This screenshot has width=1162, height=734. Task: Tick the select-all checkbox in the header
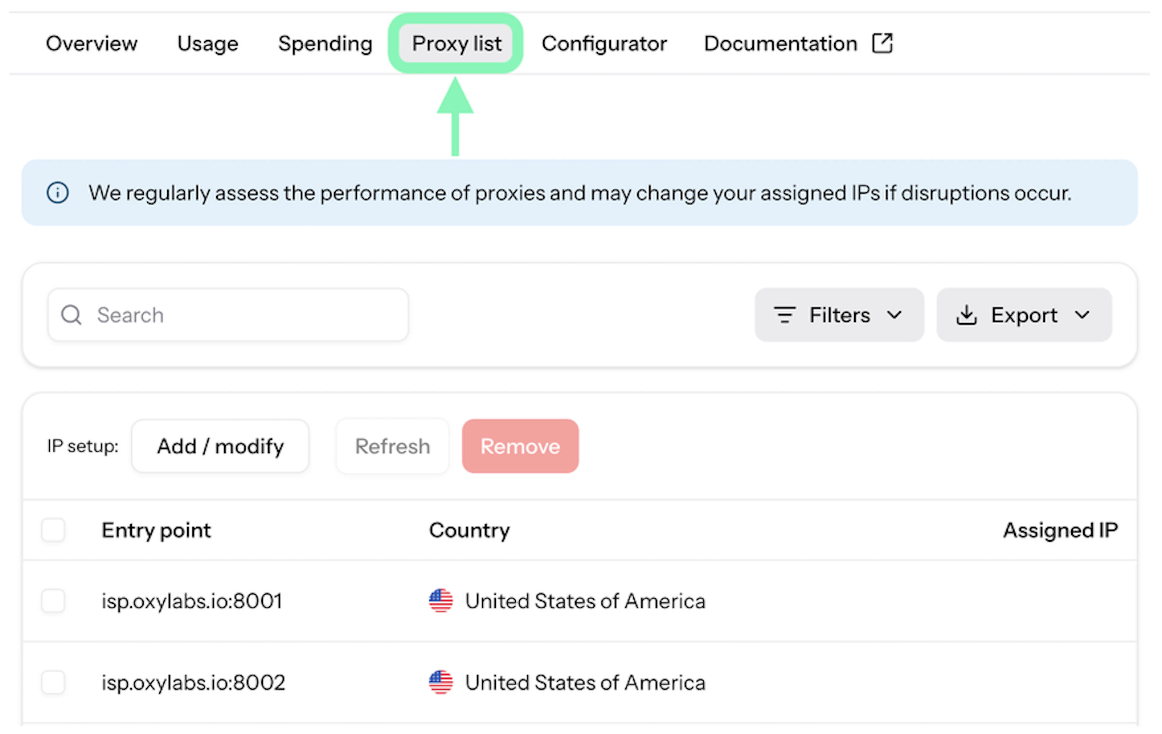53,530
